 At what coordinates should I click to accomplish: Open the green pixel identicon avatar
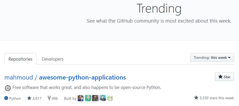coord(110,98)
